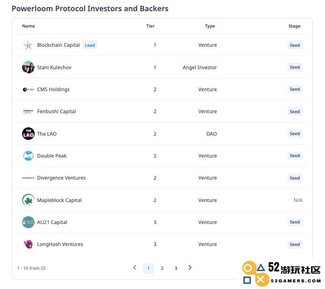This screenshot has width=325, height=289.
Task: Sort by the Stage column header
Action: click(x=294, y=26)
